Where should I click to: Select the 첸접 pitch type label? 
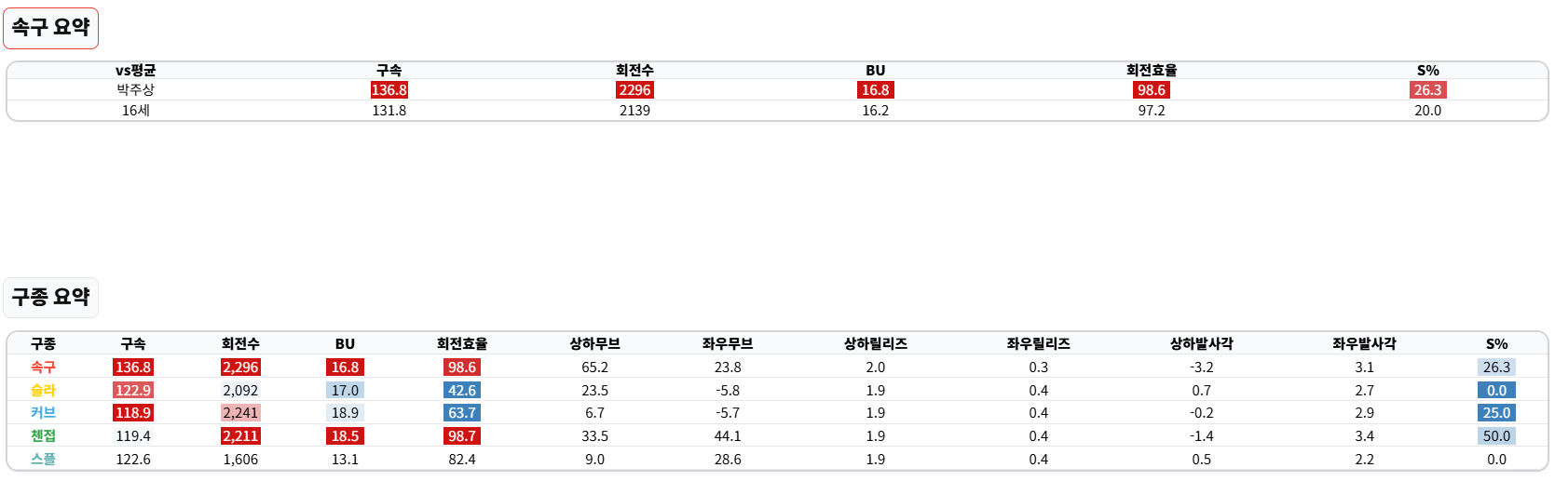pos(43,436)
